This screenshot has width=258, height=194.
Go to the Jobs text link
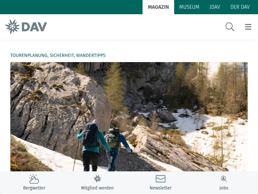(223, 188)
